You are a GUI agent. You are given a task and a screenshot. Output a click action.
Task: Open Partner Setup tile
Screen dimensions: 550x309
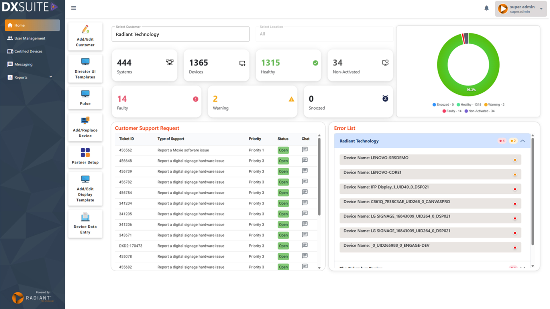tap(85, 156)
